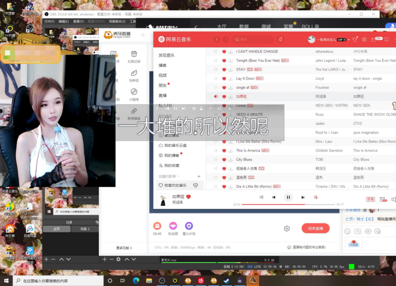This screenshot has width=396, height=286.
Task: Open the mail messages icon with 99+ badge
Action: (374, 39)
